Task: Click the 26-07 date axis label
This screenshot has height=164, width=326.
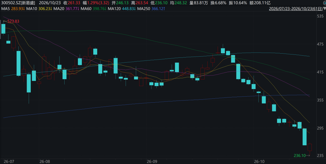Action: coord(8,162)
